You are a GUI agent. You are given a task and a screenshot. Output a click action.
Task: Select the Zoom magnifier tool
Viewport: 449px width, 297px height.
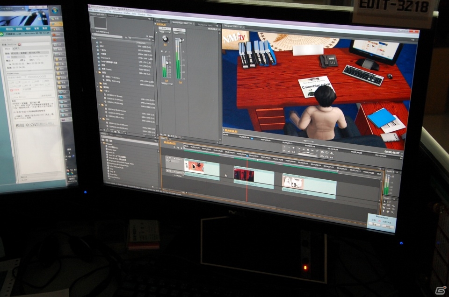(x=392, y=212)
